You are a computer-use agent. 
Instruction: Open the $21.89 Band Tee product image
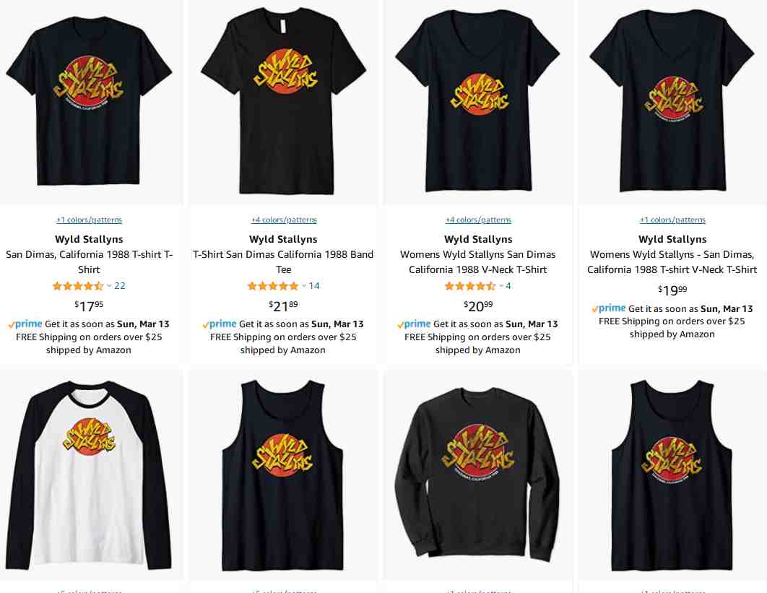click(x=284, y=100)
